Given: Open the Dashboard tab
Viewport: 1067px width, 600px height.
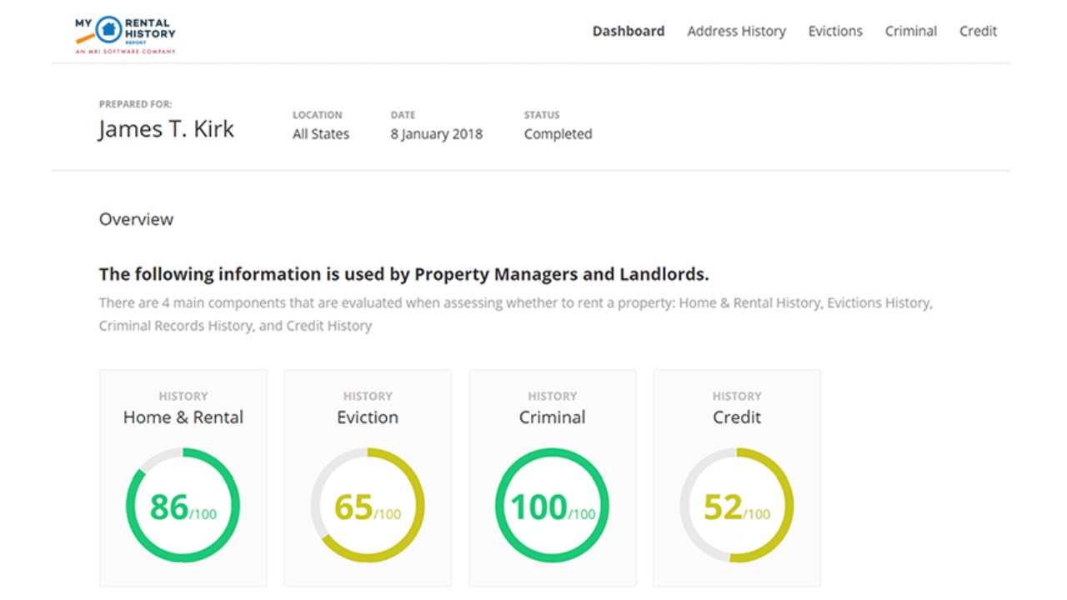Looking at the screenshot, I should coord(629,32).
